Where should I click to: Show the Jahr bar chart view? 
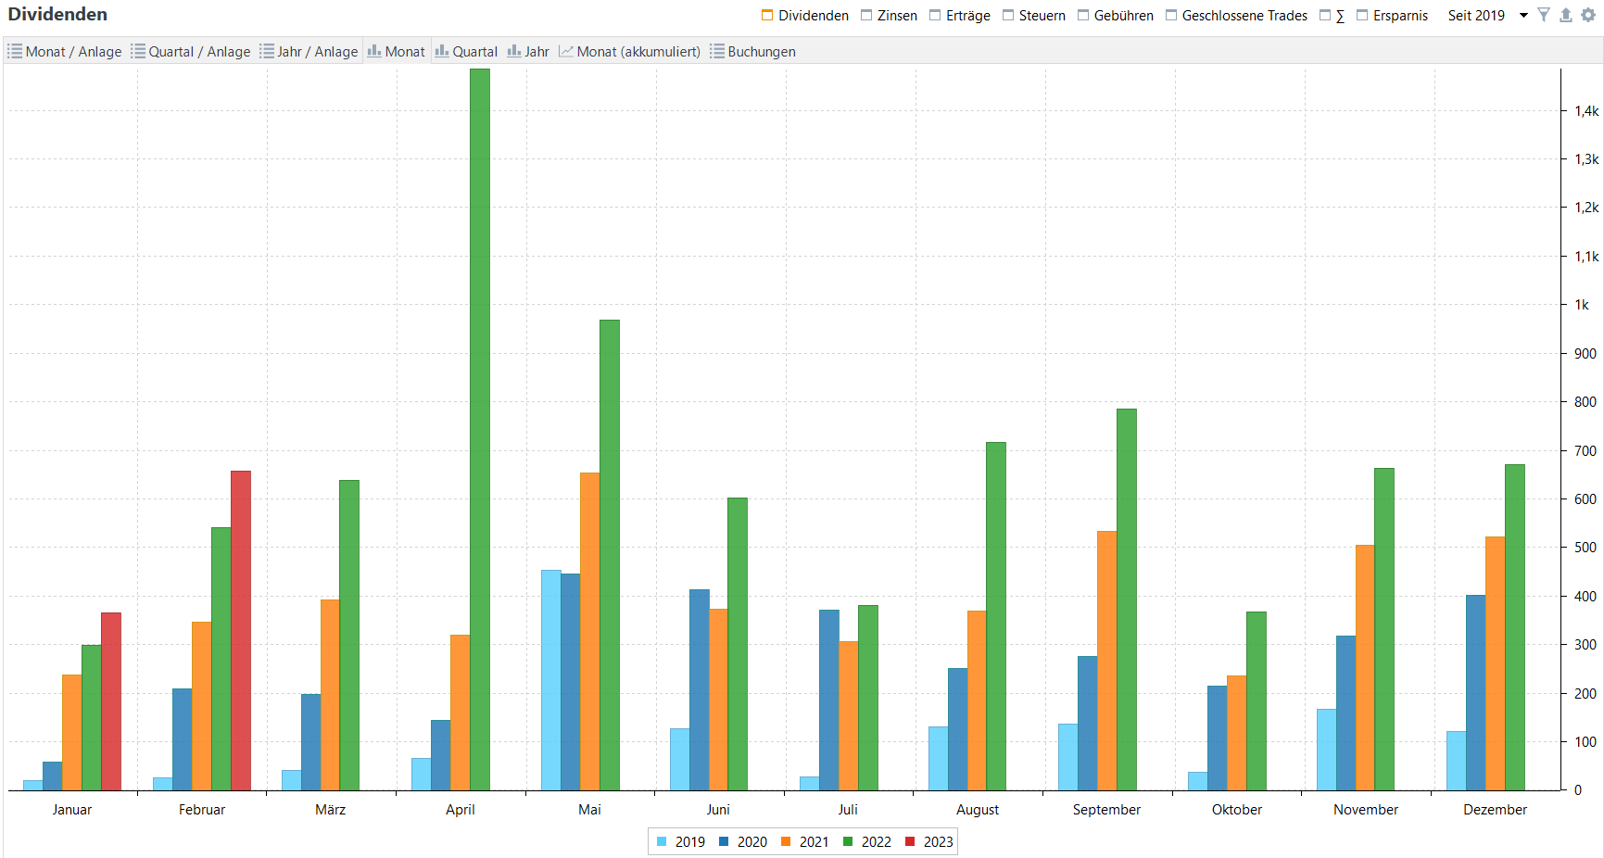click(x=528, y=52)
